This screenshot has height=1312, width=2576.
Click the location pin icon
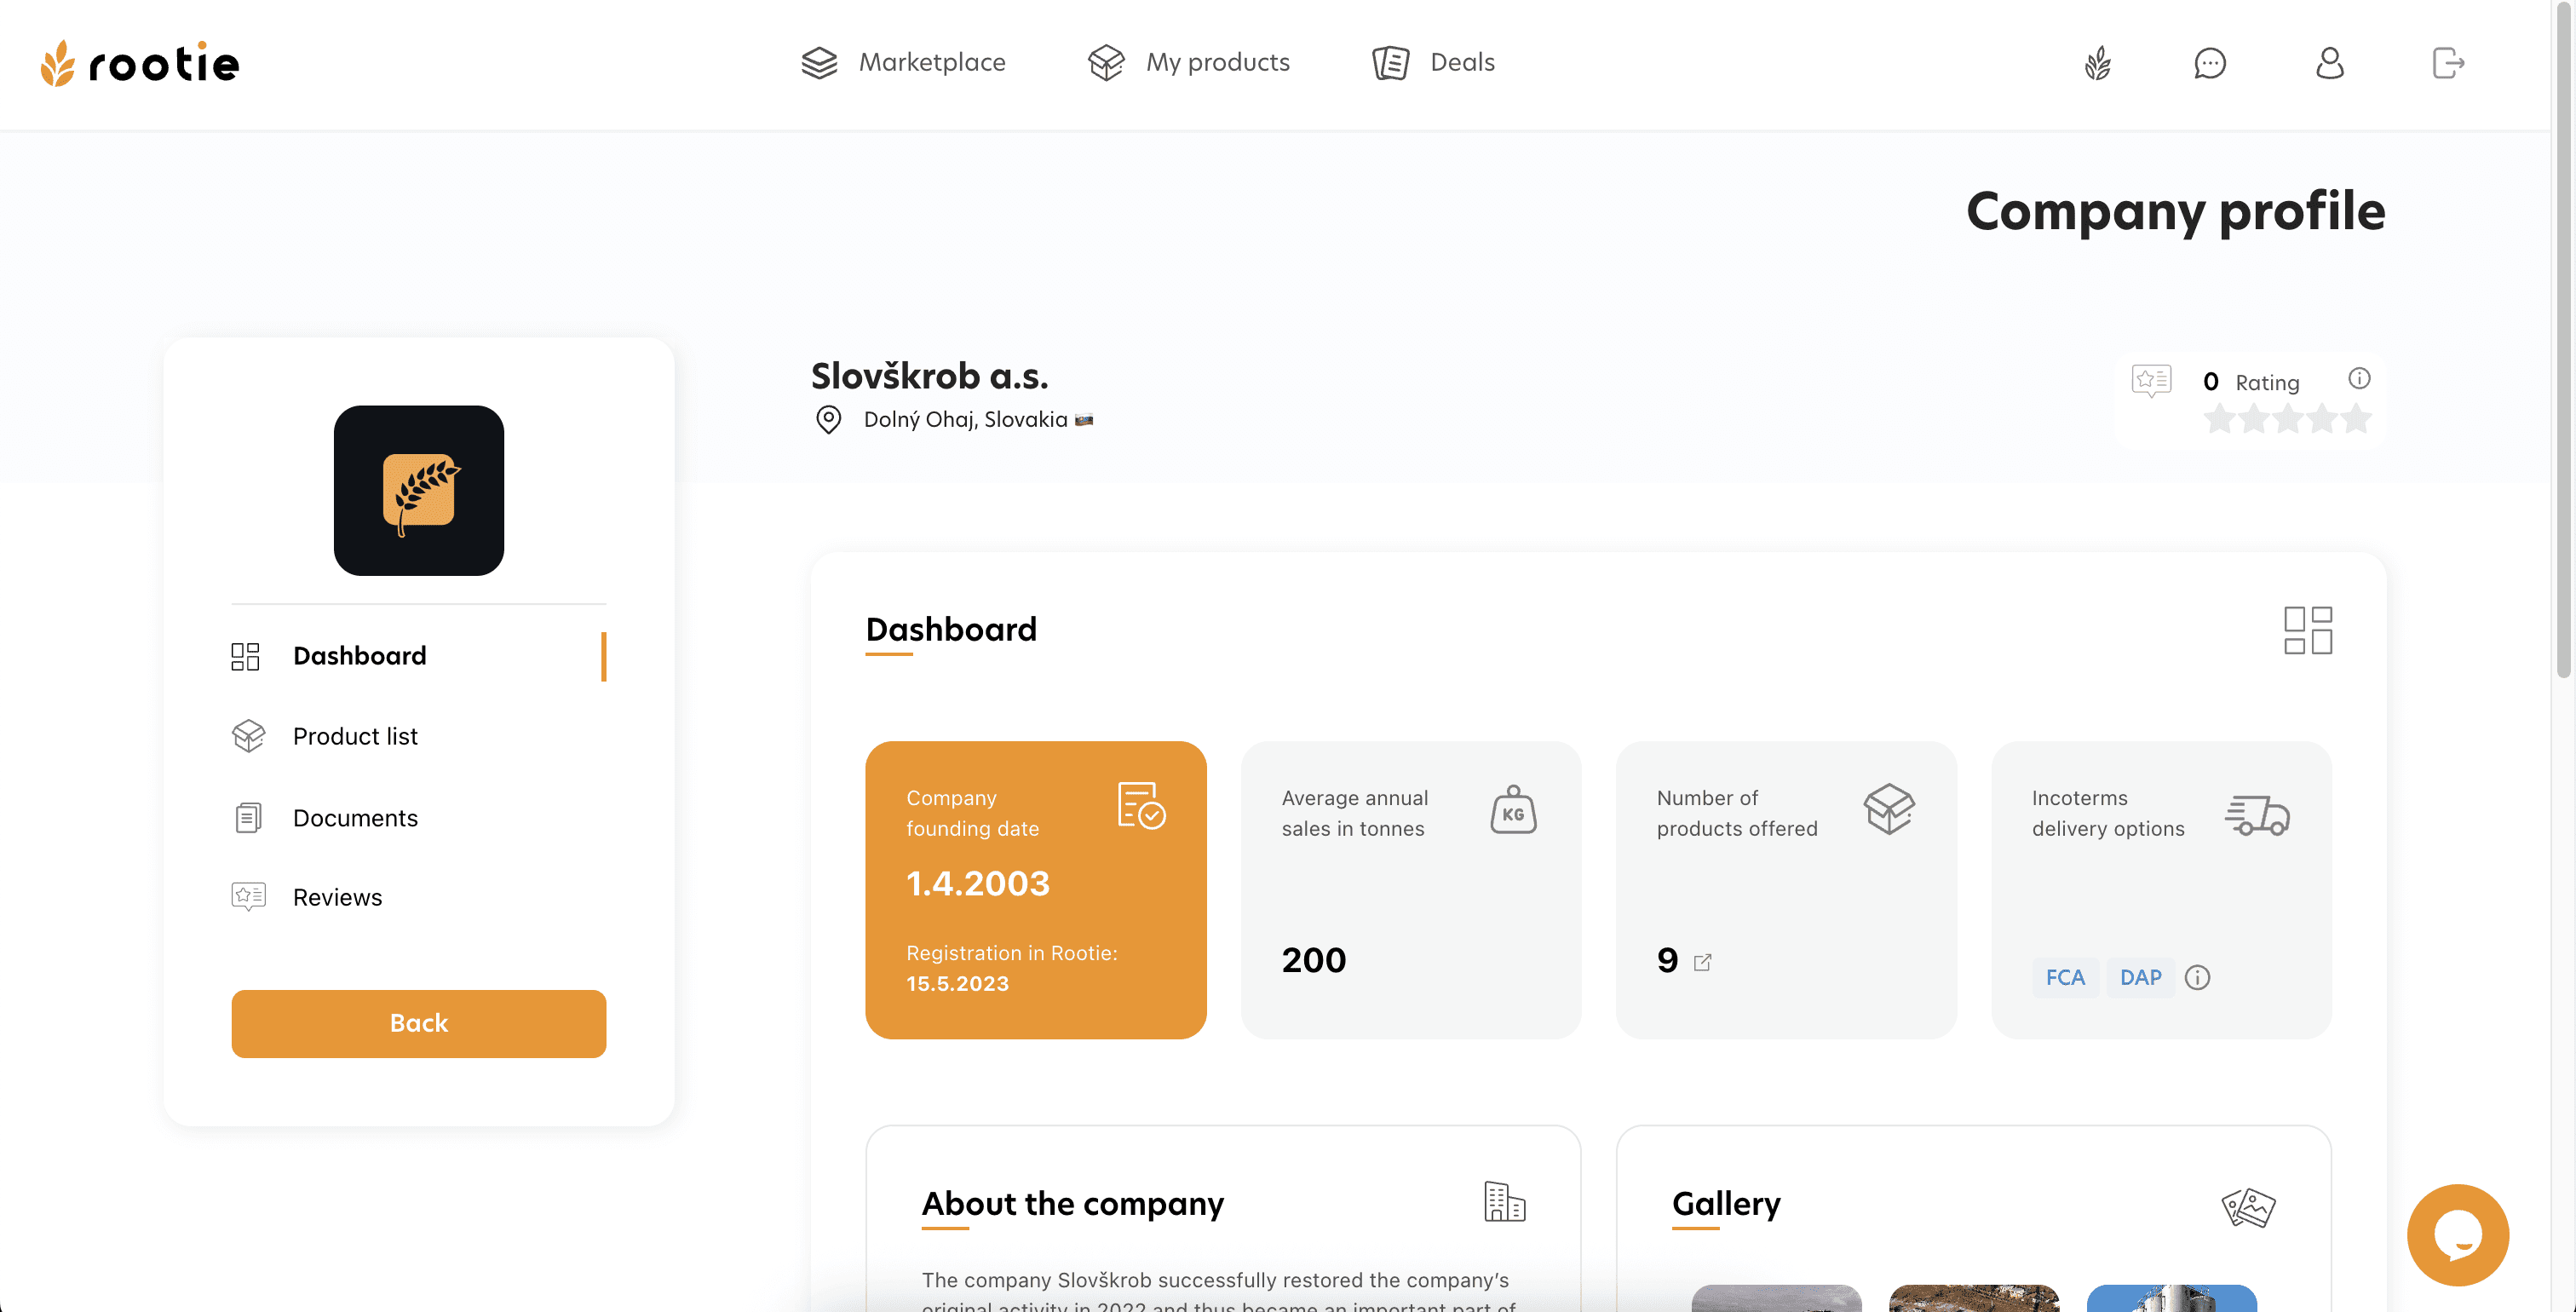[x=829, y=420]
